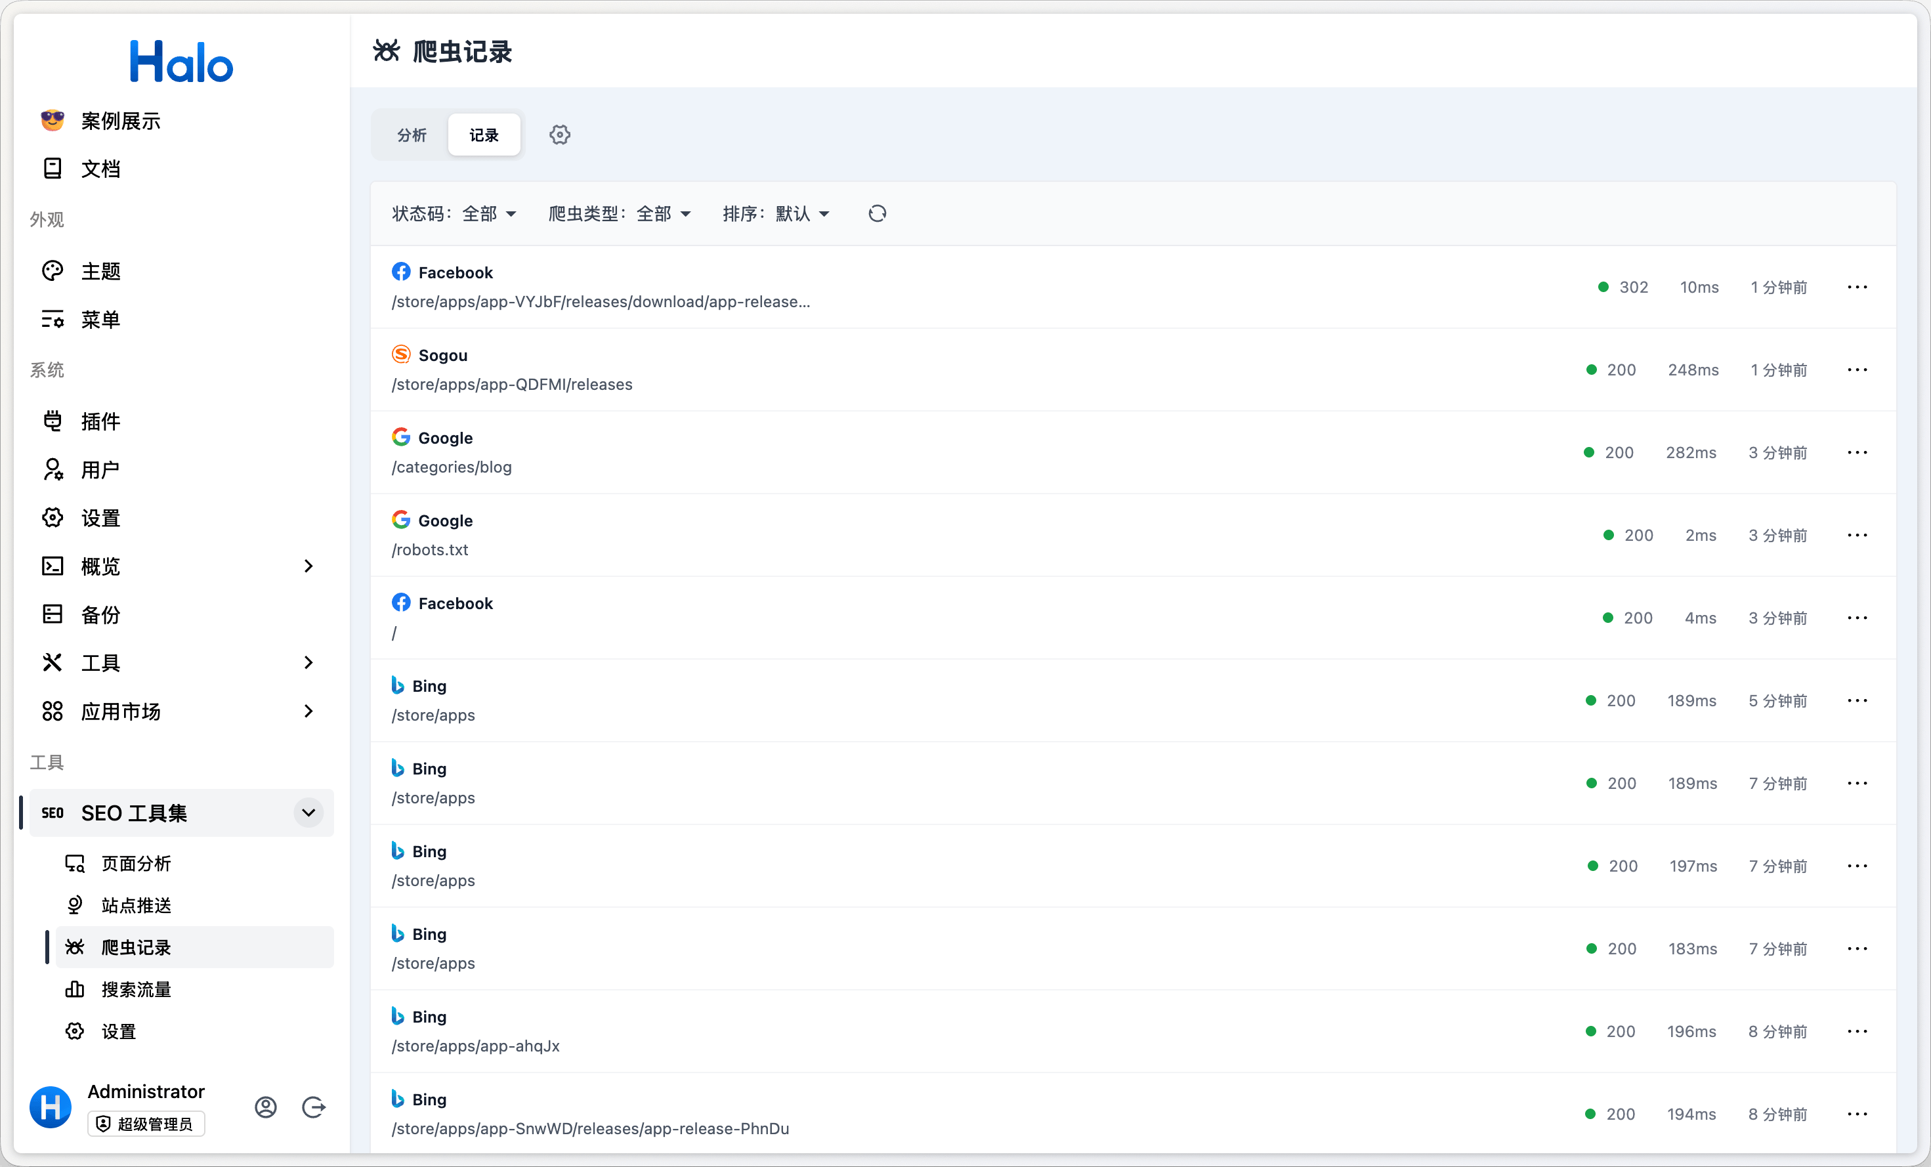Image resolution: width=1931 pixels, height=1167 pixels.
Task: Switch to the 分析 tab
Action: [x=412, y=135]
